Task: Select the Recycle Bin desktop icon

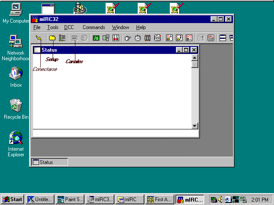Action: (16, 109)
